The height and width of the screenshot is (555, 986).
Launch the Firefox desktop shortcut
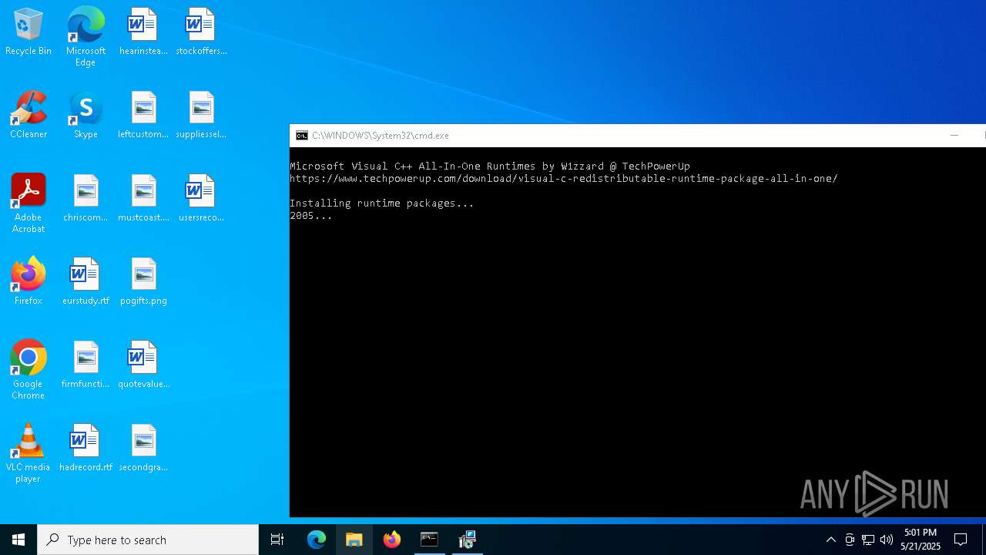pyautogui.click(x=29, y=282)
